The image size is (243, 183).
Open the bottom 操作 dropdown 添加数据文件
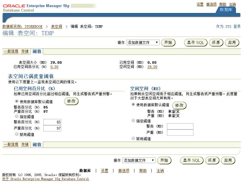[x=139, y=160]
